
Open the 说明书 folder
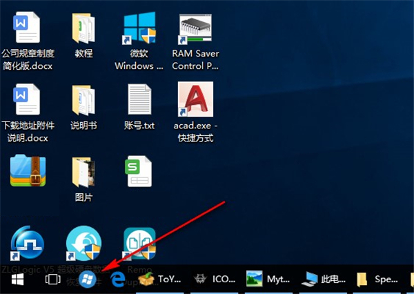pyautogui.click(x=83, y=101)
